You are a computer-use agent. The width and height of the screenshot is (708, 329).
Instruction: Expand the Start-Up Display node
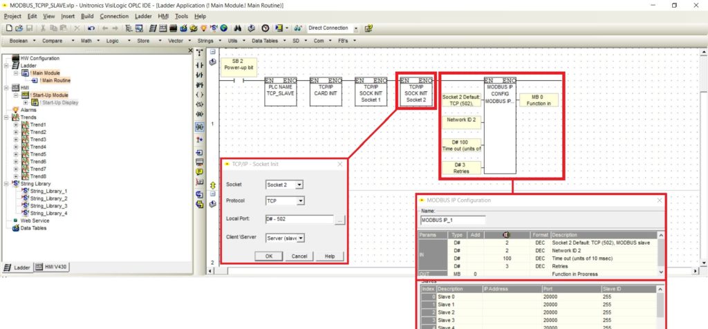(x=26, y=103)
